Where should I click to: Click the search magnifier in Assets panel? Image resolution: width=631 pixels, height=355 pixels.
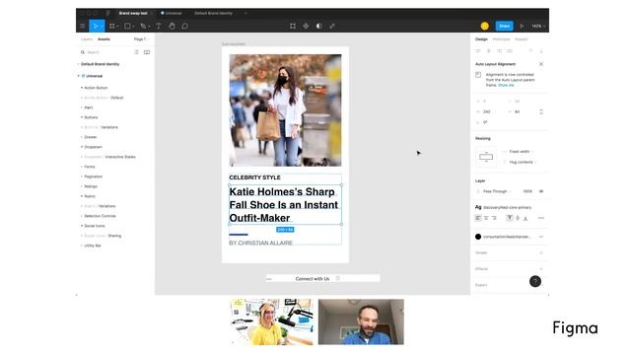83,52
